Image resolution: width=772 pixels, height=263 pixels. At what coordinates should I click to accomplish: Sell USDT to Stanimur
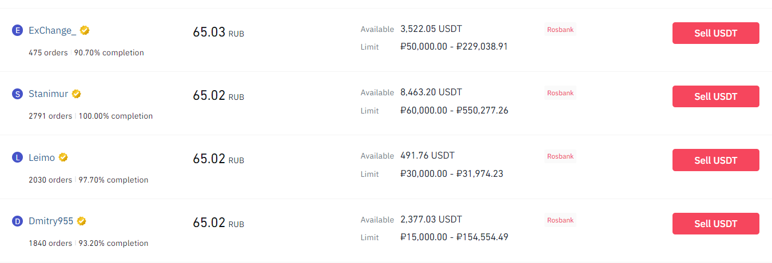tap(715, 96)
